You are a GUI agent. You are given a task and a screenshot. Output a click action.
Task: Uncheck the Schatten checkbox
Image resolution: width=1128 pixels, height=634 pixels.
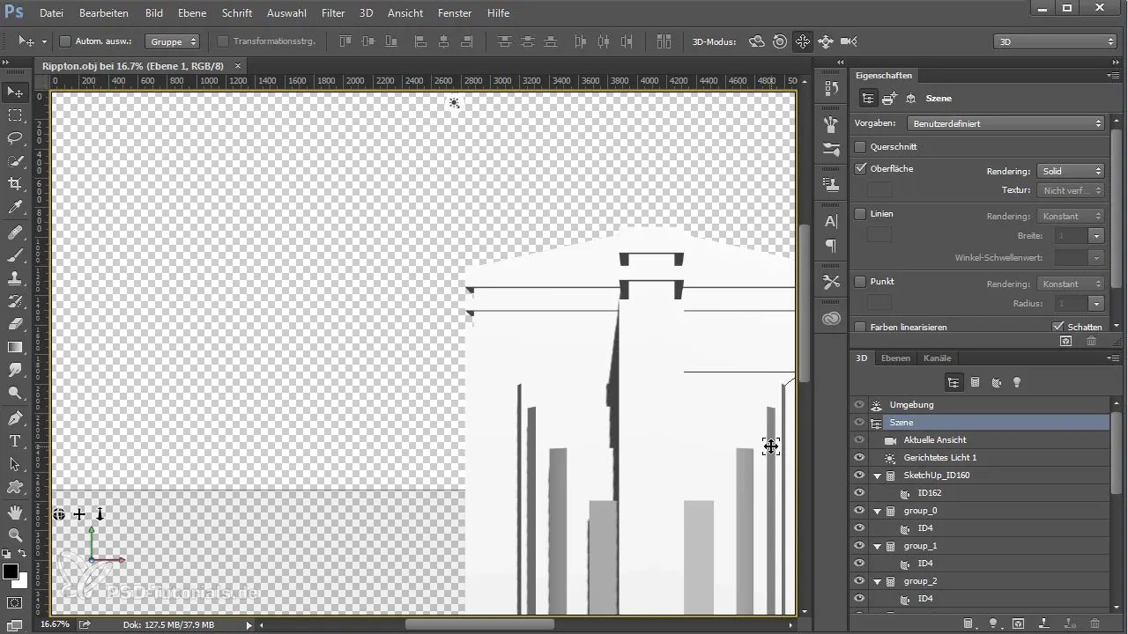point(1058,327)
